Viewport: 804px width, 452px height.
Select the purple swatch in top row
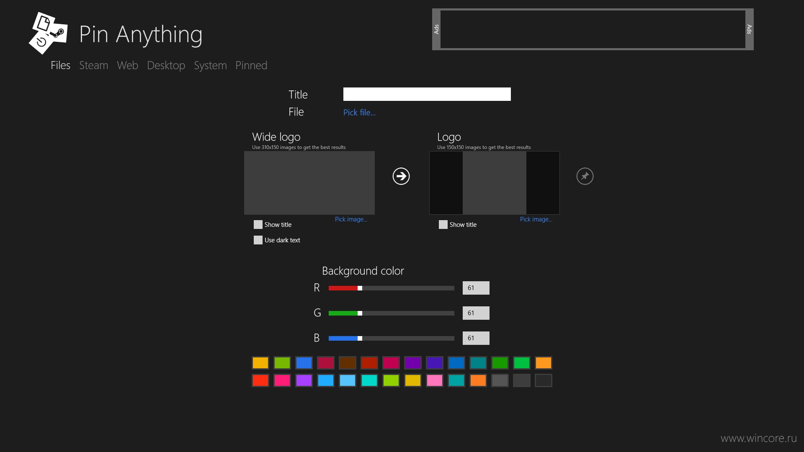(x=413, y=363)
